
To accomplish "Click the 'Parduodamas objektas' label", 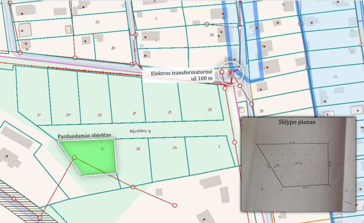I will point(84,135).
